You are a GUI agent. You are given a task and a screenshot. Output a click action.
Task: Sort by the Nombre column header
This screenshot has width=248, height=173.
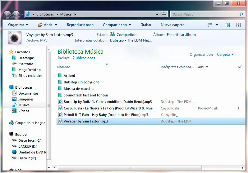click(63, 67)
